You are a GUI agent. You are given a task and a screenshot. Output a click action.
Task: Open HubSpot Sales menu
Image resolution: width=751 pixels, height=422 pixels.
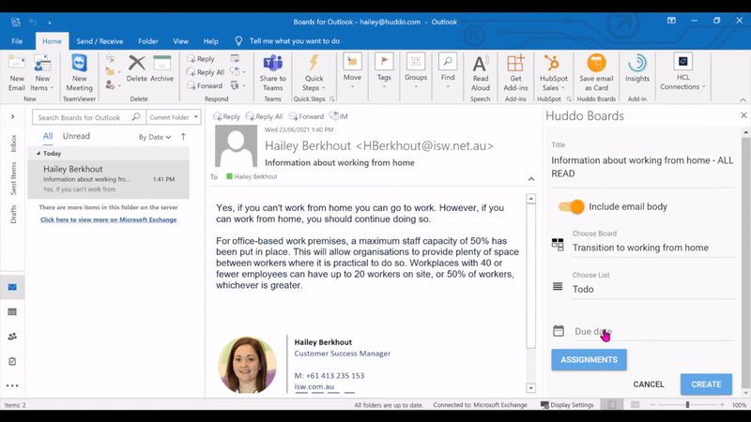pyautogui.click(x=553, y=73)
